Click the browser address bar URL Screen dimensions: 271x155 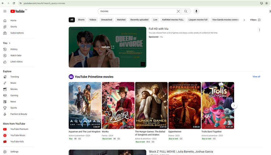(44, 3)
